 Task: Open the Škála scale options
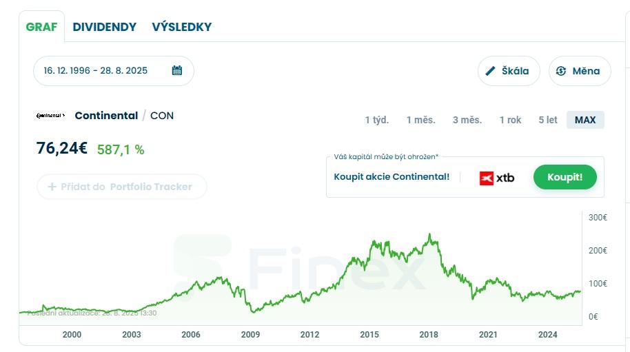(509, 71)
